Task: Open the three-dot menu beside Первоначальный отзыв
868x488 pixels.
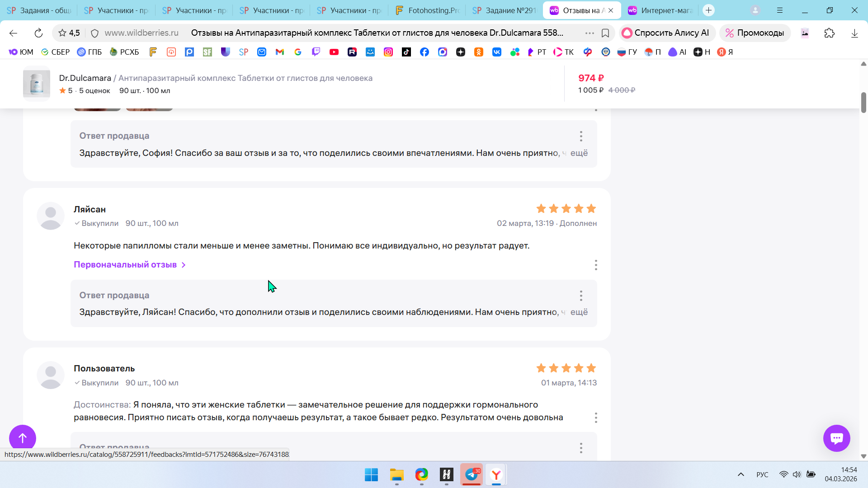Action: 596,265
